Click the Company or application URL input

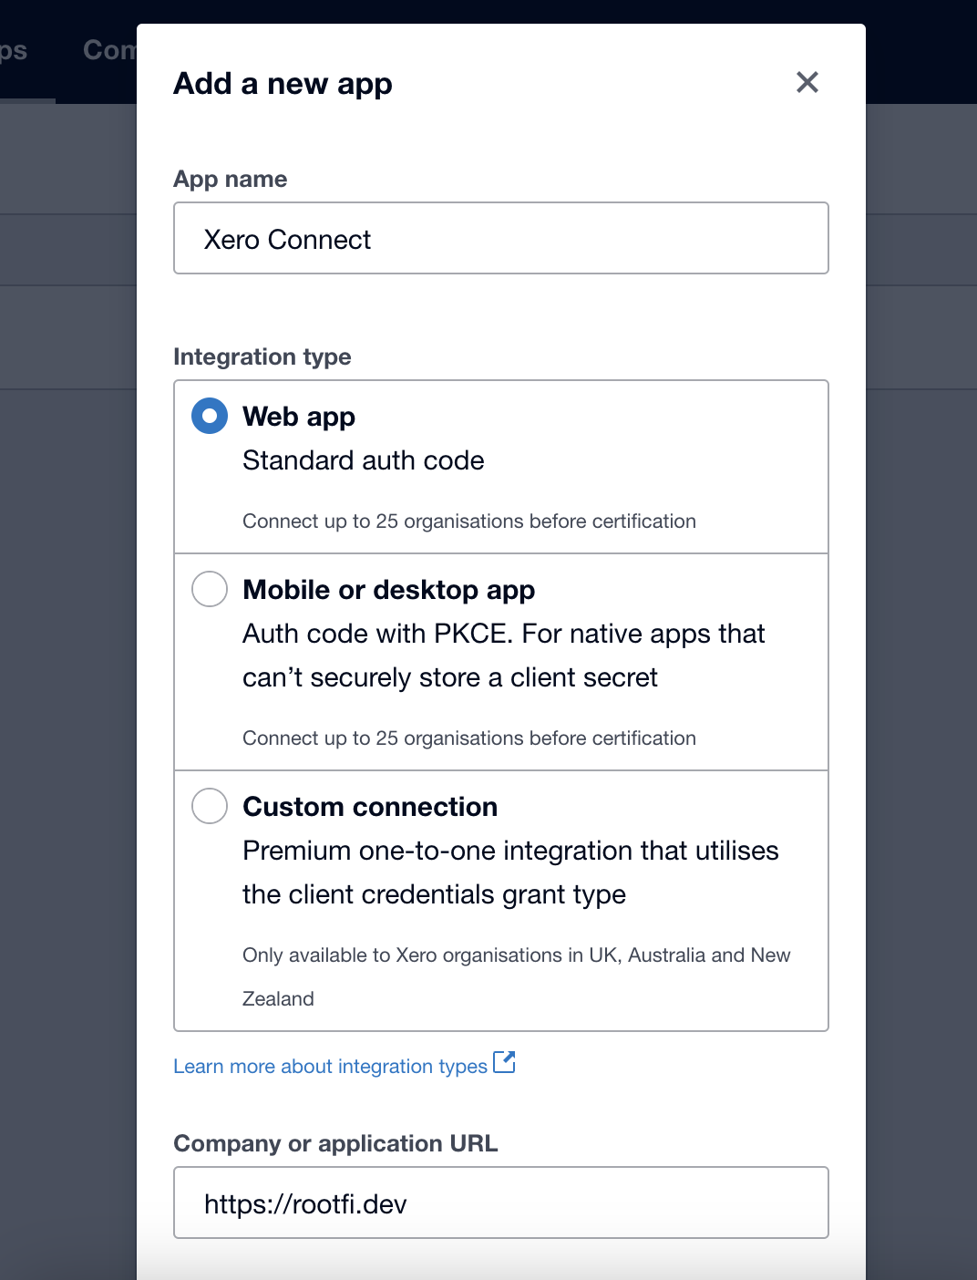tap(501, 1203)
